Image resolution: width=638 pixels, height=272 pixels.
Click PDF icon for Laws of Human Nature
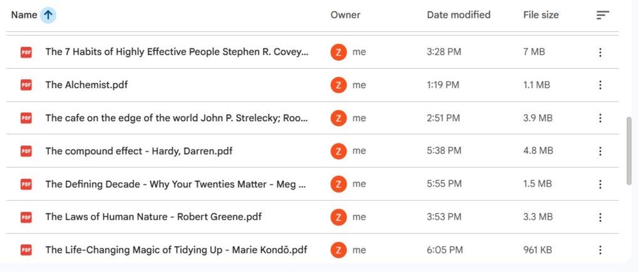point(26,217)
